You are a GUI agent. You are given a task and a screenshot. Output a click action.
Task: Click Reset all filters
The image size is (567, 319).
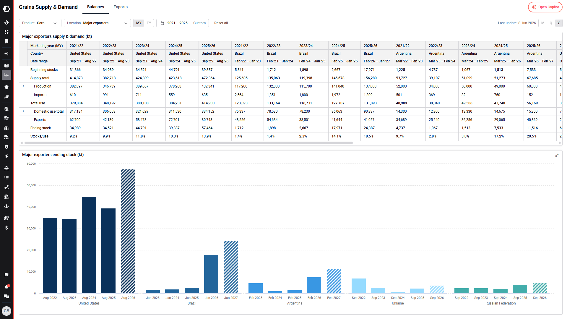[x=221, y=23]
